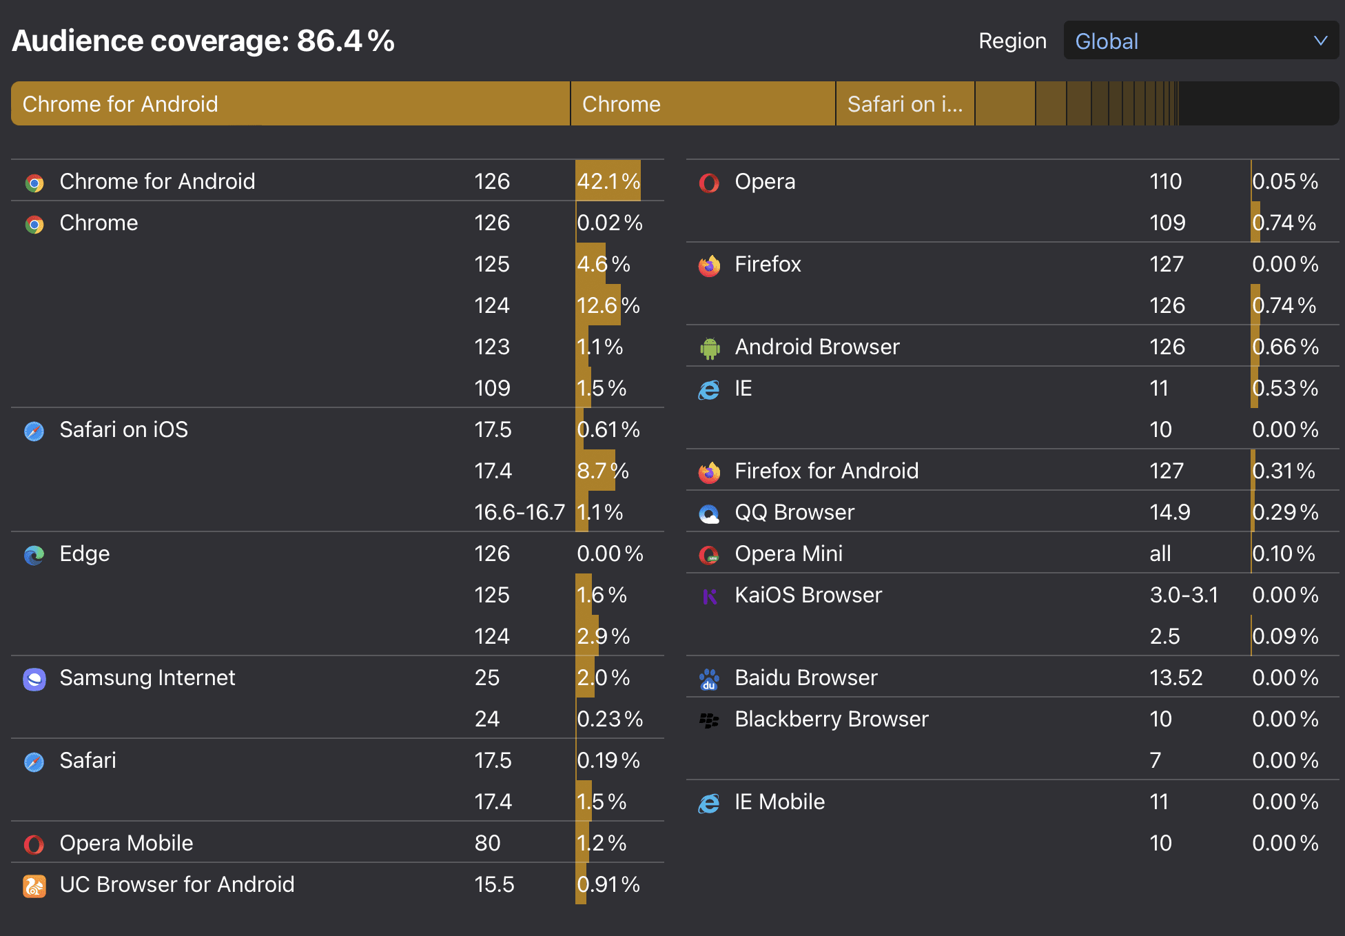Click the Blackberry Browser icon
The height and width of the screenshot is (936, 1345).
pos(709,720)
